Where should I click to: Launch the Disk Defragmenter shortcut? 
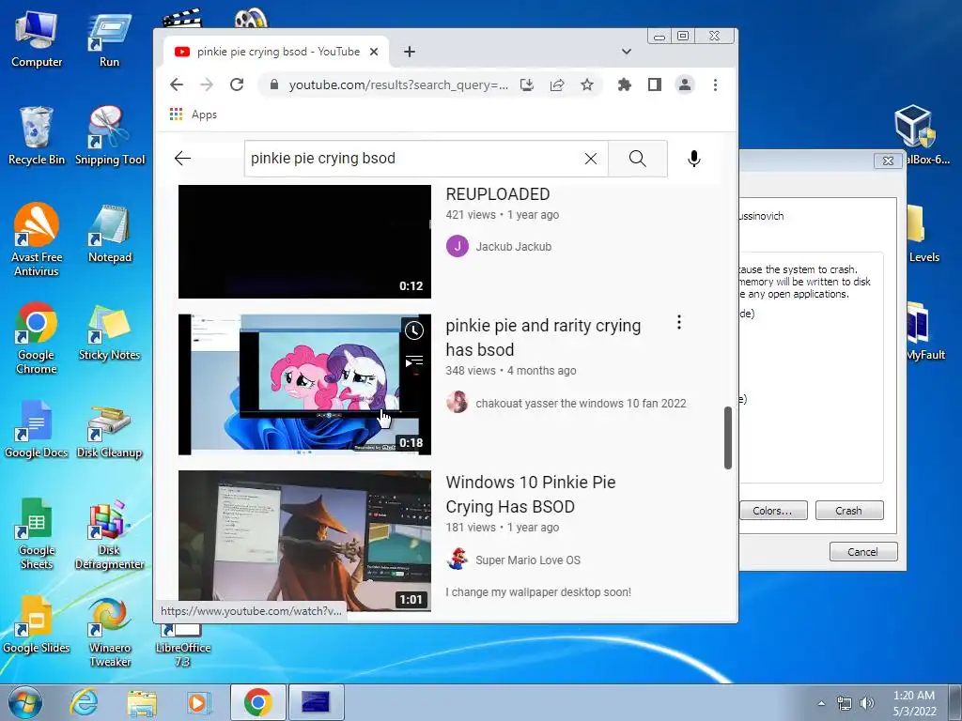pos(109,533)
